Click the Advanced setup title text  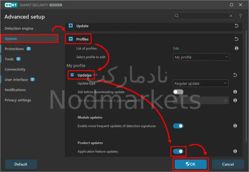click(x=25, y=17)
